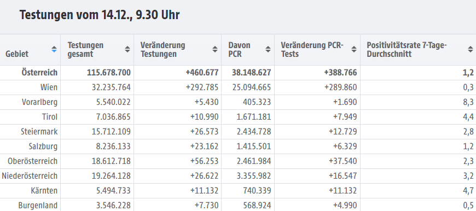This screenshot has height=211, width=476.
Task: Sort table by Gebiet column arrows
Action: pyautogui.click(x=54, y=49)
